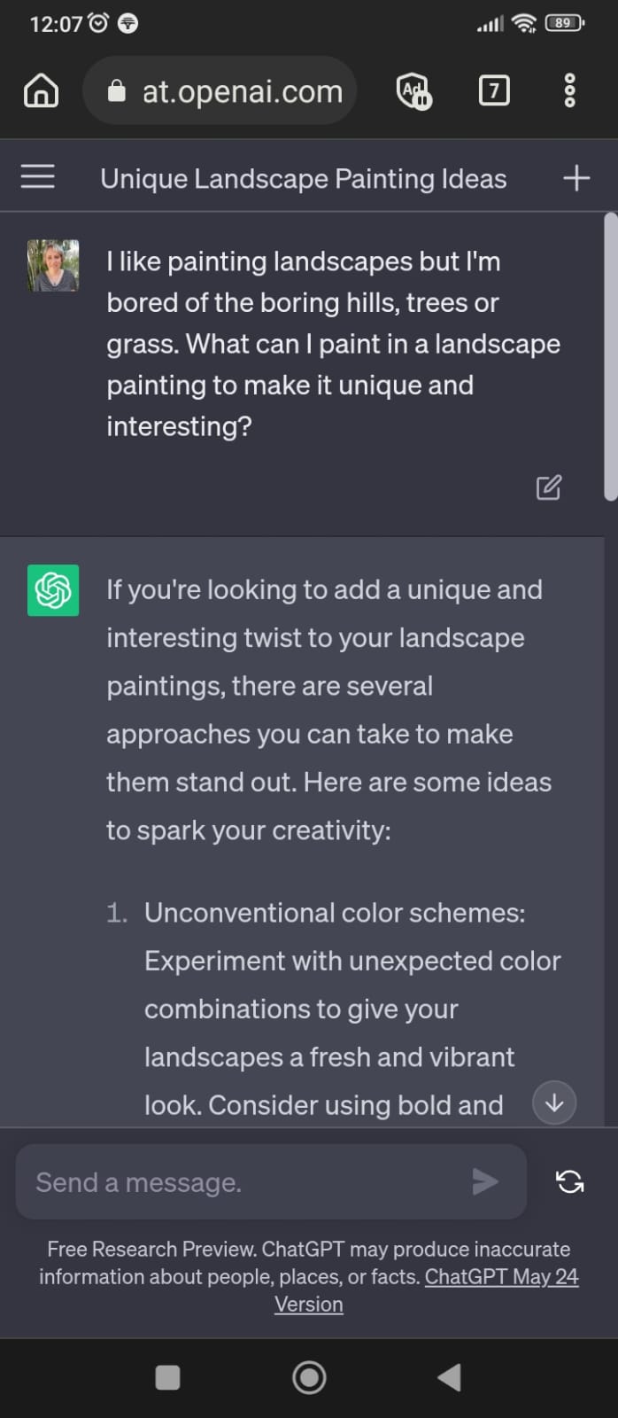Open the ad blocker shield icon
Screen dimensions: 618x1418
click(413, 90)
